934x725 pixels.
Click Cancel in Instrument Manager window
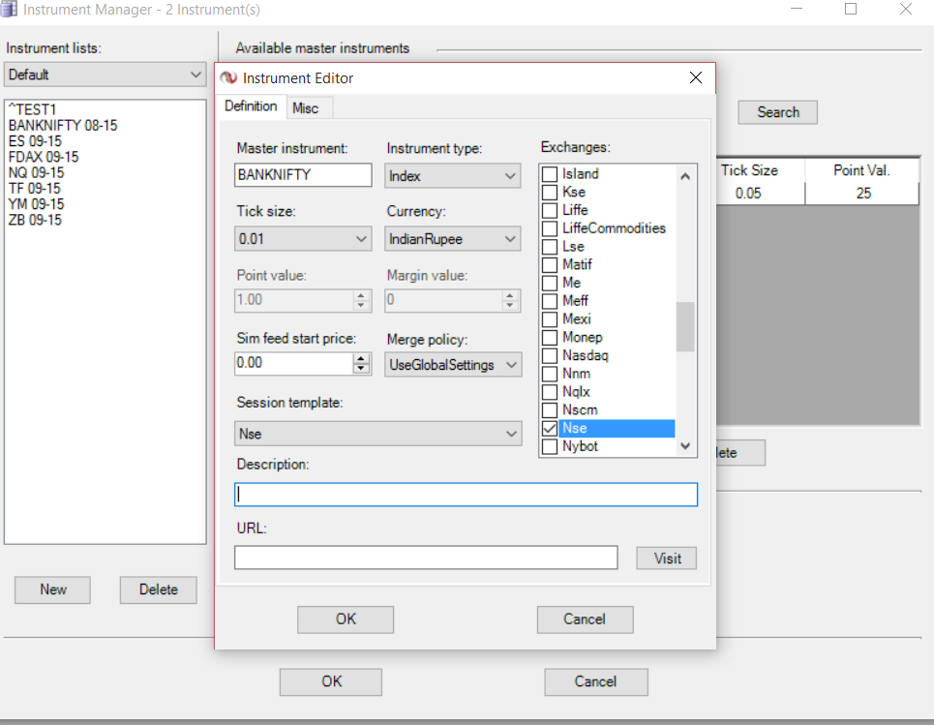[596, 681]
